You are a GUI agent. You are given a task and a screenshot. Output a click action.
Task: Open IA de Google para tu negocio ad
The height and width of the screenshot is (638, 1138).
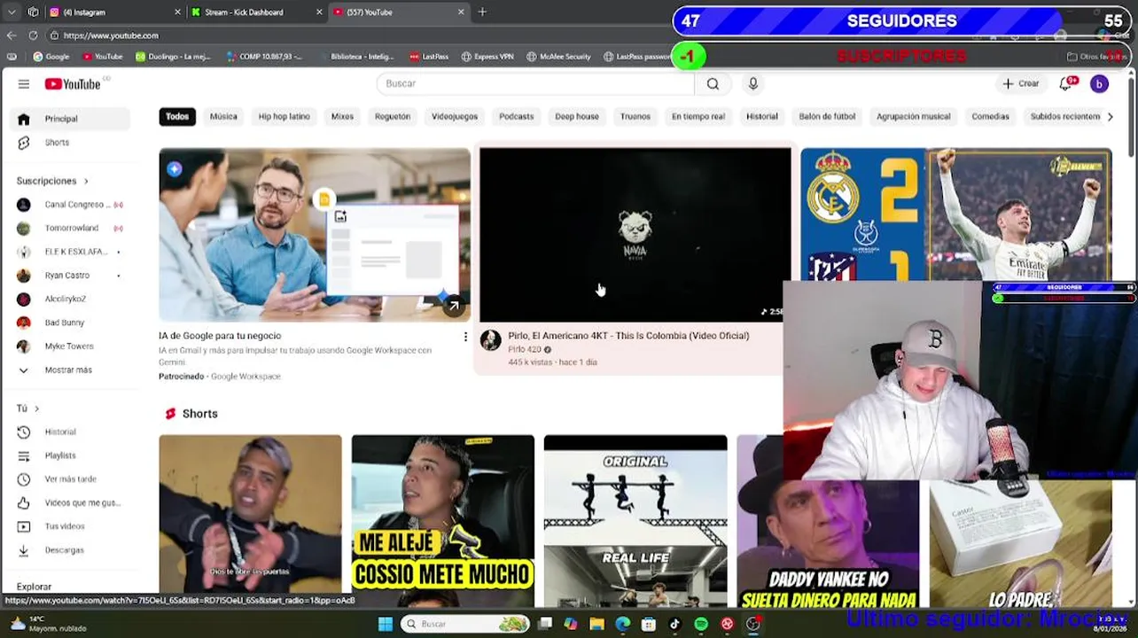[x=220, y=336]
